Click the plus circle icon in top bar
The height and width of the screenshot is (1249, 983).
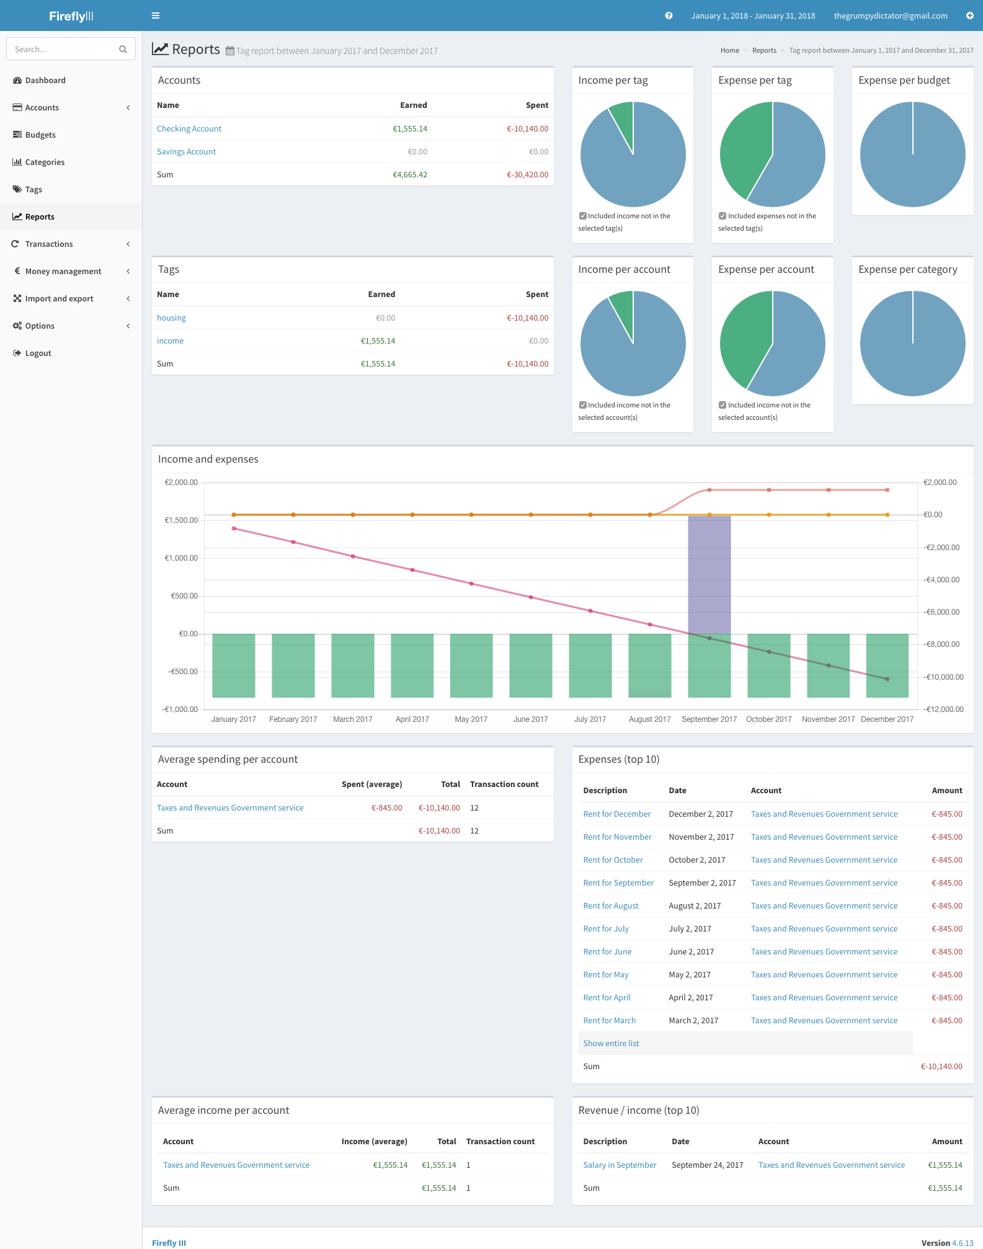click(969, 16)
